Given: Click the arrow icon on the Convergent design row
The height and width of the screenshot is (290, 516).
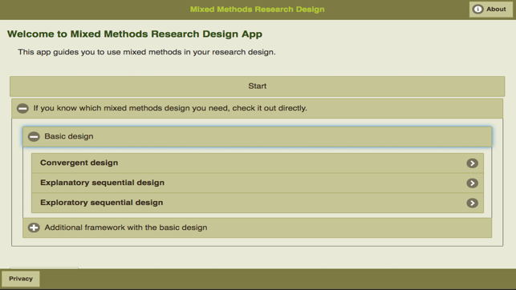Looking at the screenshot, I should tap(472, 163).
